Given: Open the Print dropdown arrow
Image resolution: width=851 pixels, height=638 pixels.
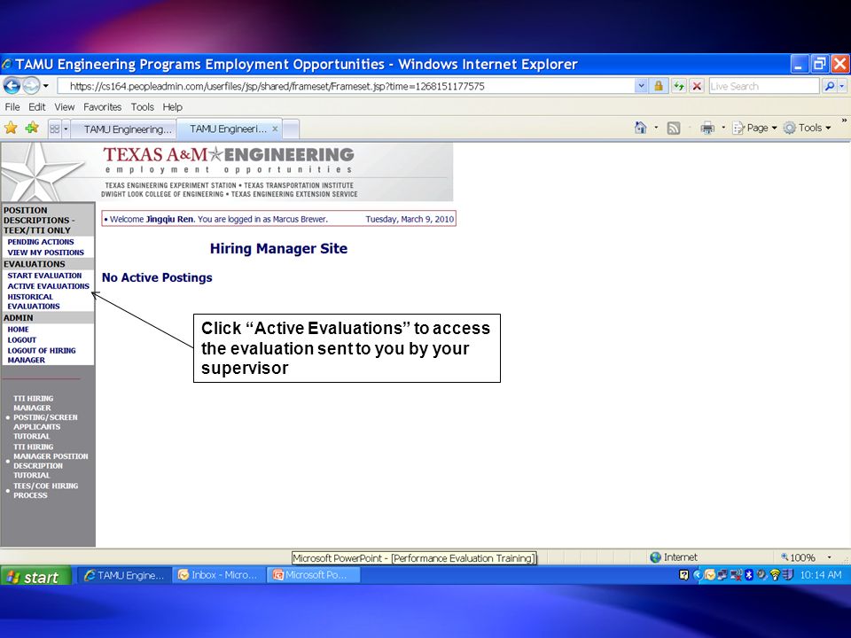Looking at the screenshot, I should tap(723, 128).
